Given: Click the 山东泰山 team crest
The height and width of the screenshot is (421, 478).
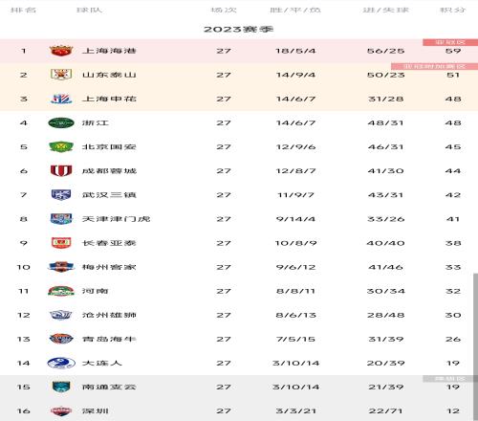Looking at the screenshot, I should (61, 75).
